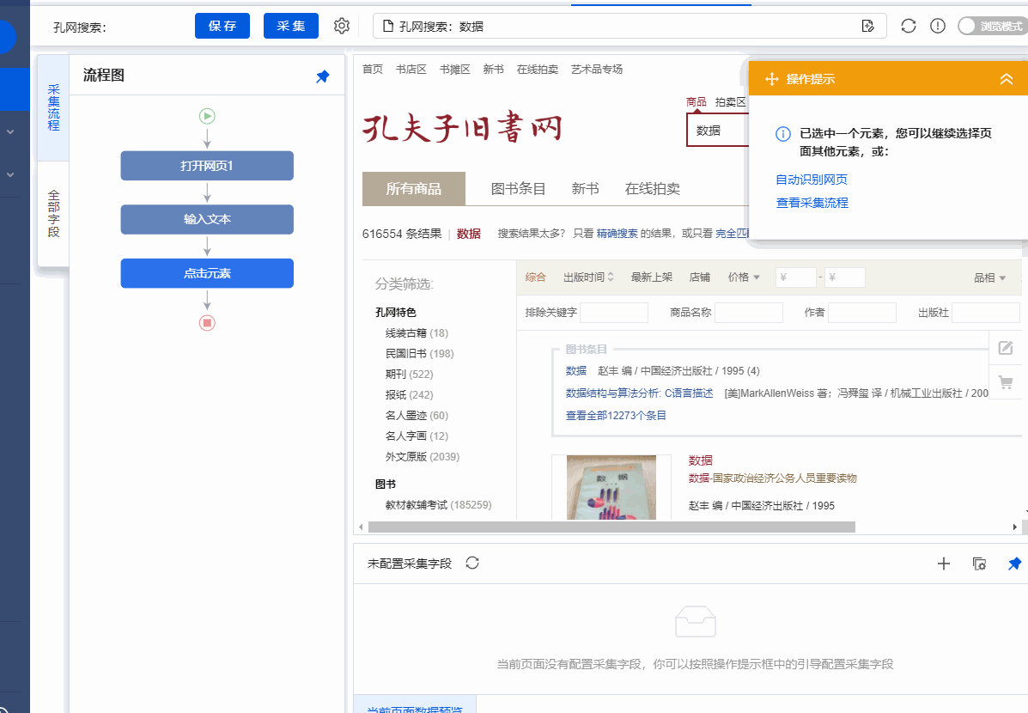Open task settings gear icon

click(x=342, y=26)
